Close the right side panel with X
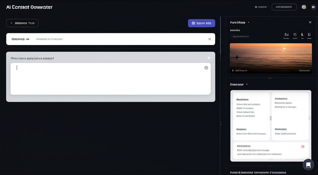Viewport: 318px width, 175px height. click(310, 22)
